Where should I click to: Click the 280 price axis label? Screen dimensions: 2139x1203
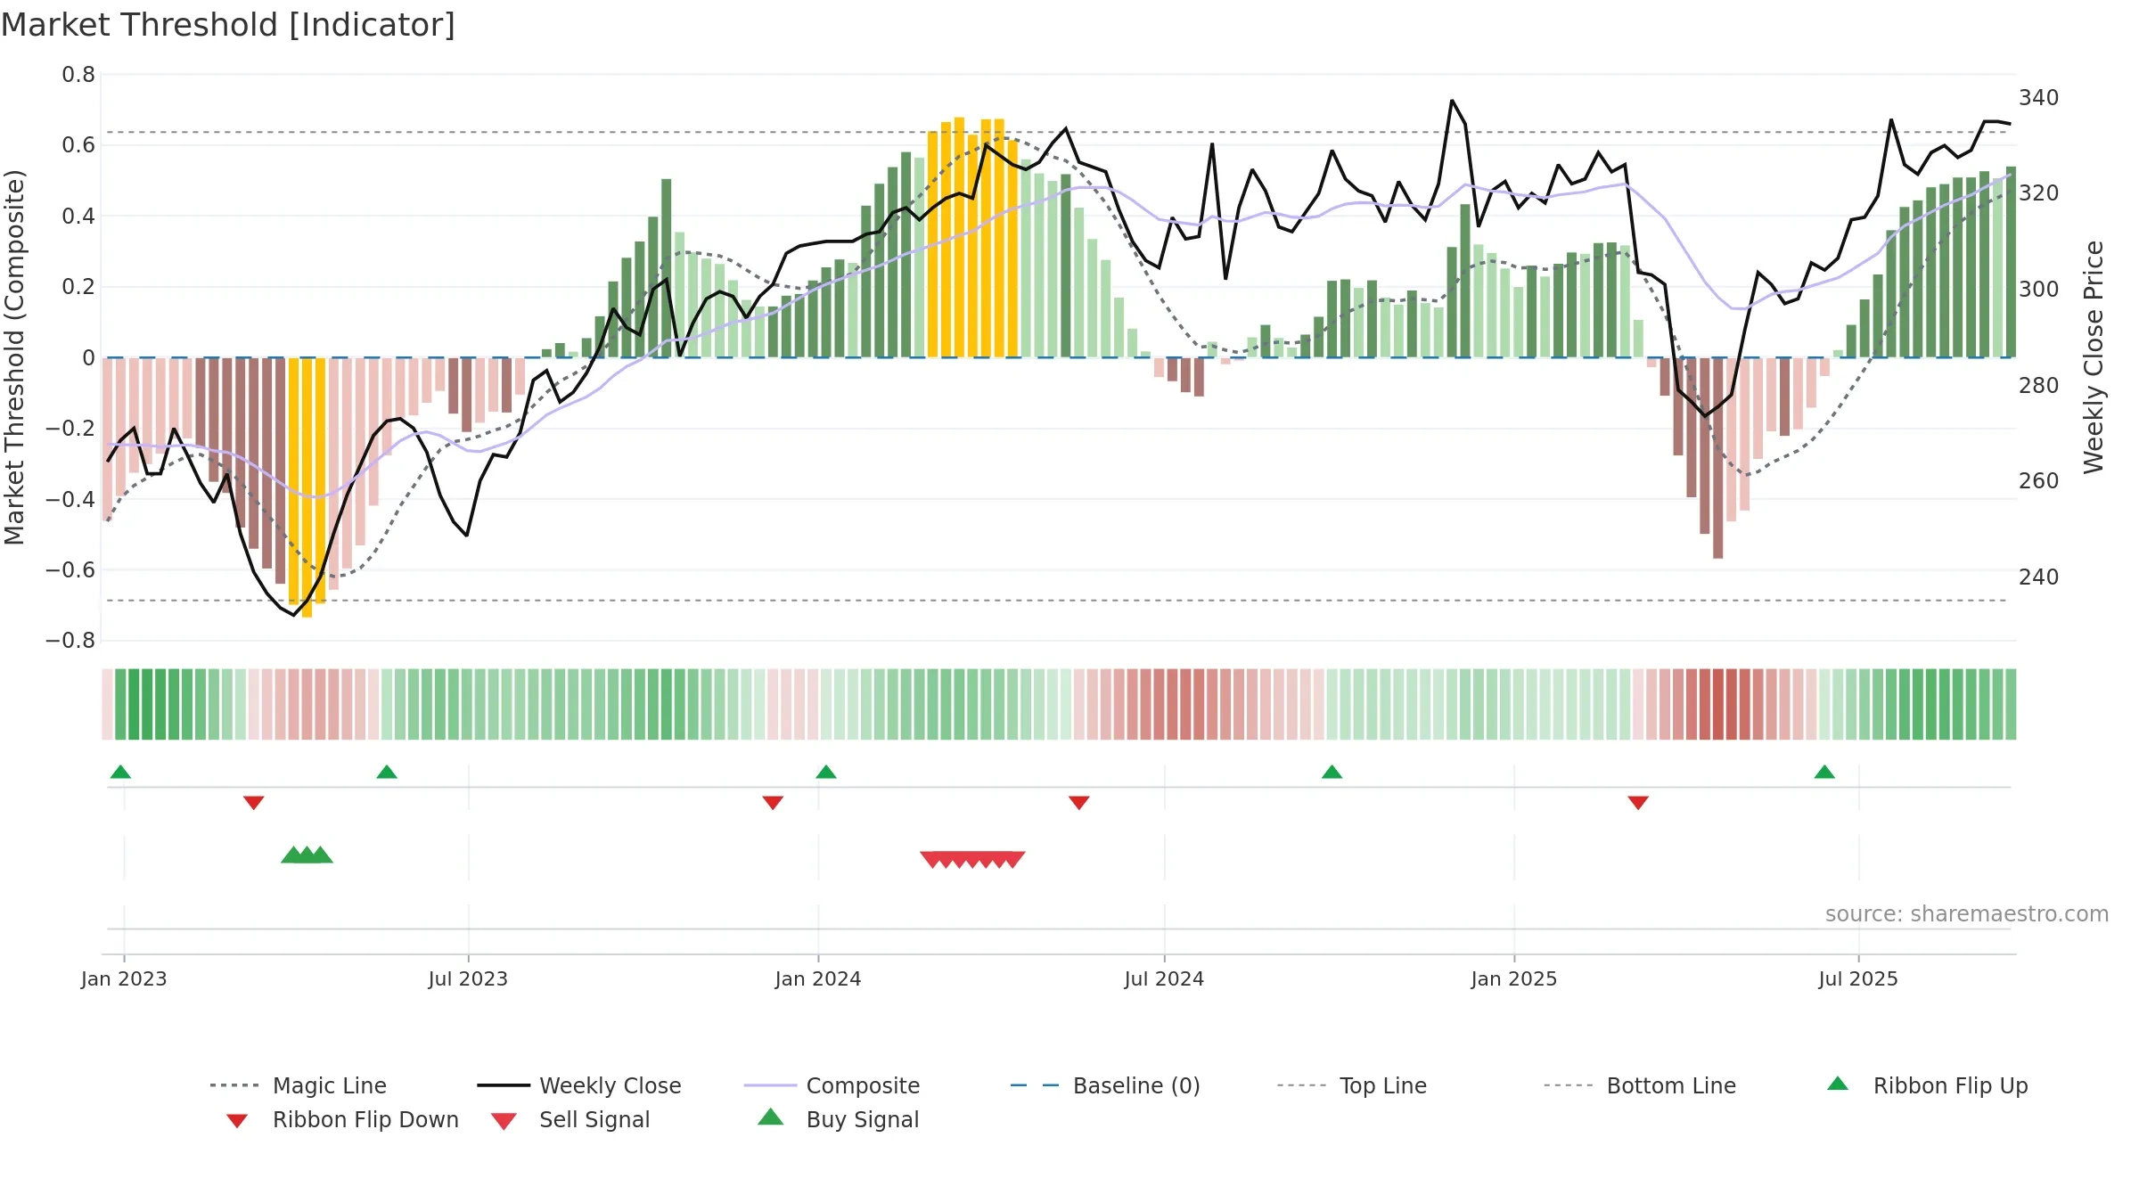[x=2039, y=386]
